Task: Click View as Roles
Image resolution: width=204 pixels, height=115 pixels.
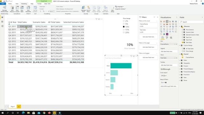Action: (88, 9)
